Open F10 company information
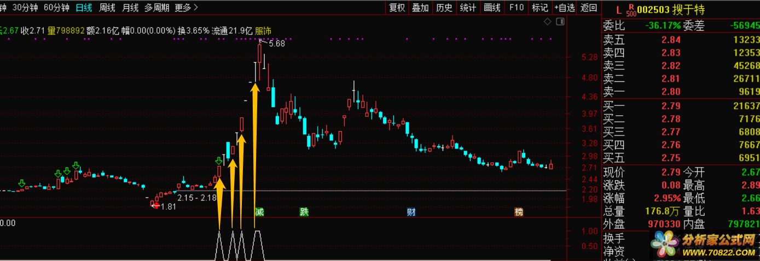Viewport: 760px width, 261px height. 516,8
